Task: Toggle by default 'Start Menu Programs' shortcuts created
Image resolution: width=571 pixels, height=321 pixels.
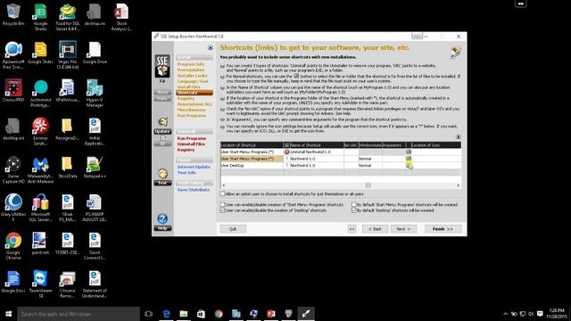Action: coord(353,204)
